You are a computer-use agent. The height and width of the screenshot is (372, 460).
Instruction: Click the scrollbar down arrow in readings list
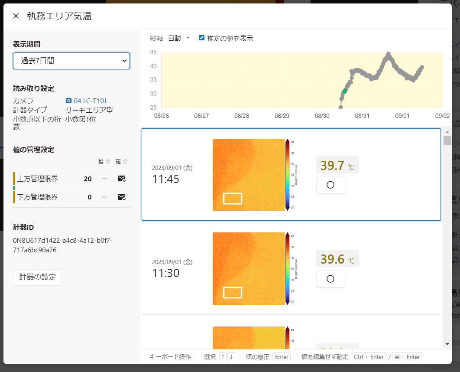click(x=447, y=344)
